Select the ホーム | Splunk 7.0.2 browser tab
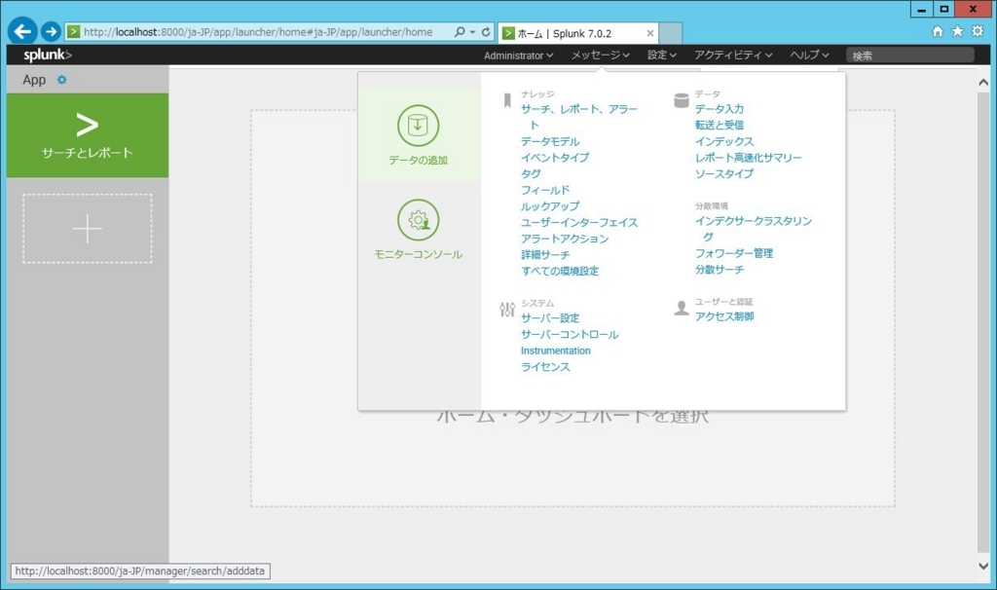 (570, 31)
